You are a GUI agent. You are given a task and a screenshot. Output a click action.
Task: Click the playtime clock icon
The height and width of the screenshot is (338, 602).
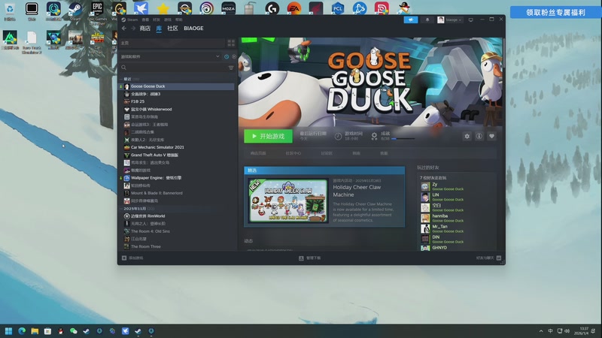pos(338,137)
